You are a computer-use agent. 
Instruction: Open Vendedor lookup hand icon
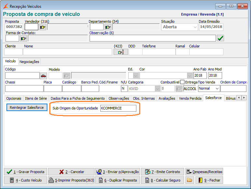[x=43, y=27]
